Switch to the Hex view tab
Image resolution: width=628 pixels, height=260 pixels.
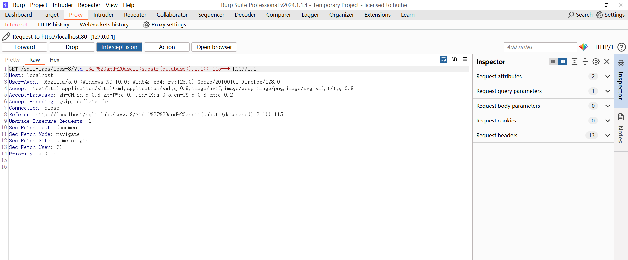point(55,60)
